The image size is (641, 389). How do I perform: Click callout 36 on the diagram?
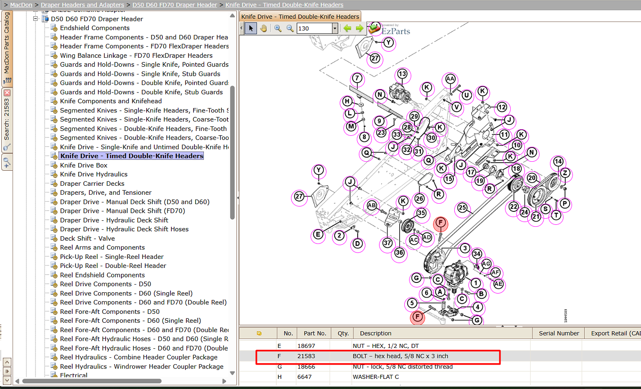400,252
